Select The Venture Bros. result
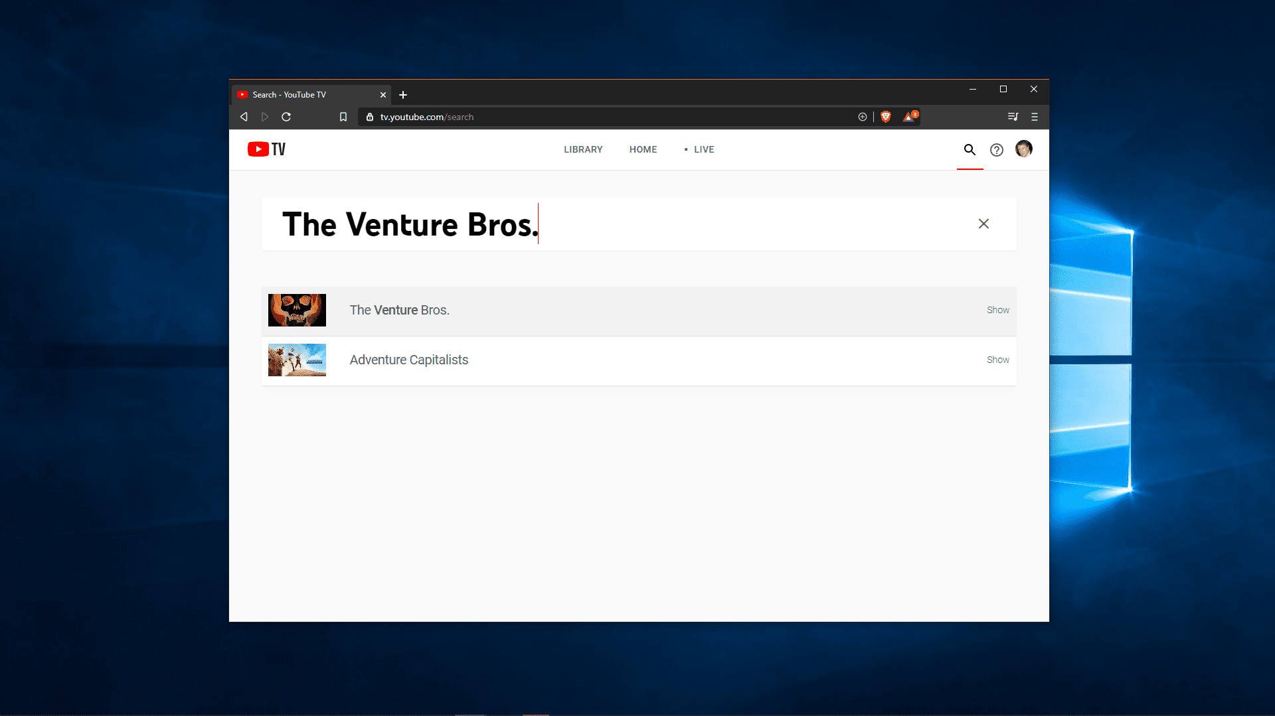Viewport: 1275px width, 716px height. (639, 311)
